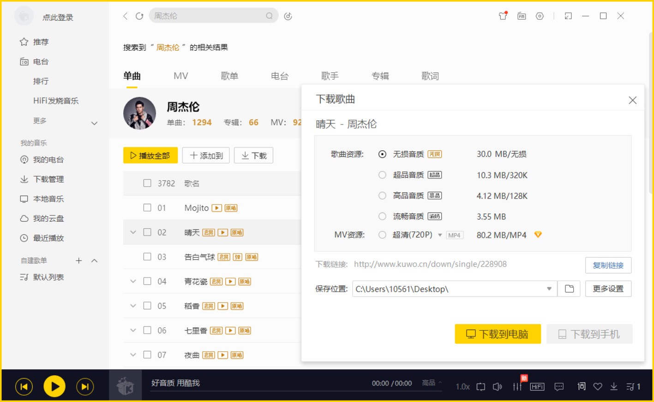The width and height of the screenshot is (654, 402).
Task: Open the save location dropdown arrow
Action: [x=549, y=289]
